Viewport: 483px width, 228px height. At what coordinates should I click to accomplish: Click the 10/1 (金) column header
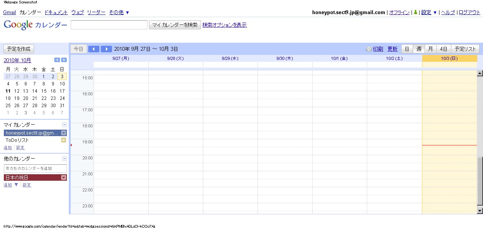[x=339, y=58]
